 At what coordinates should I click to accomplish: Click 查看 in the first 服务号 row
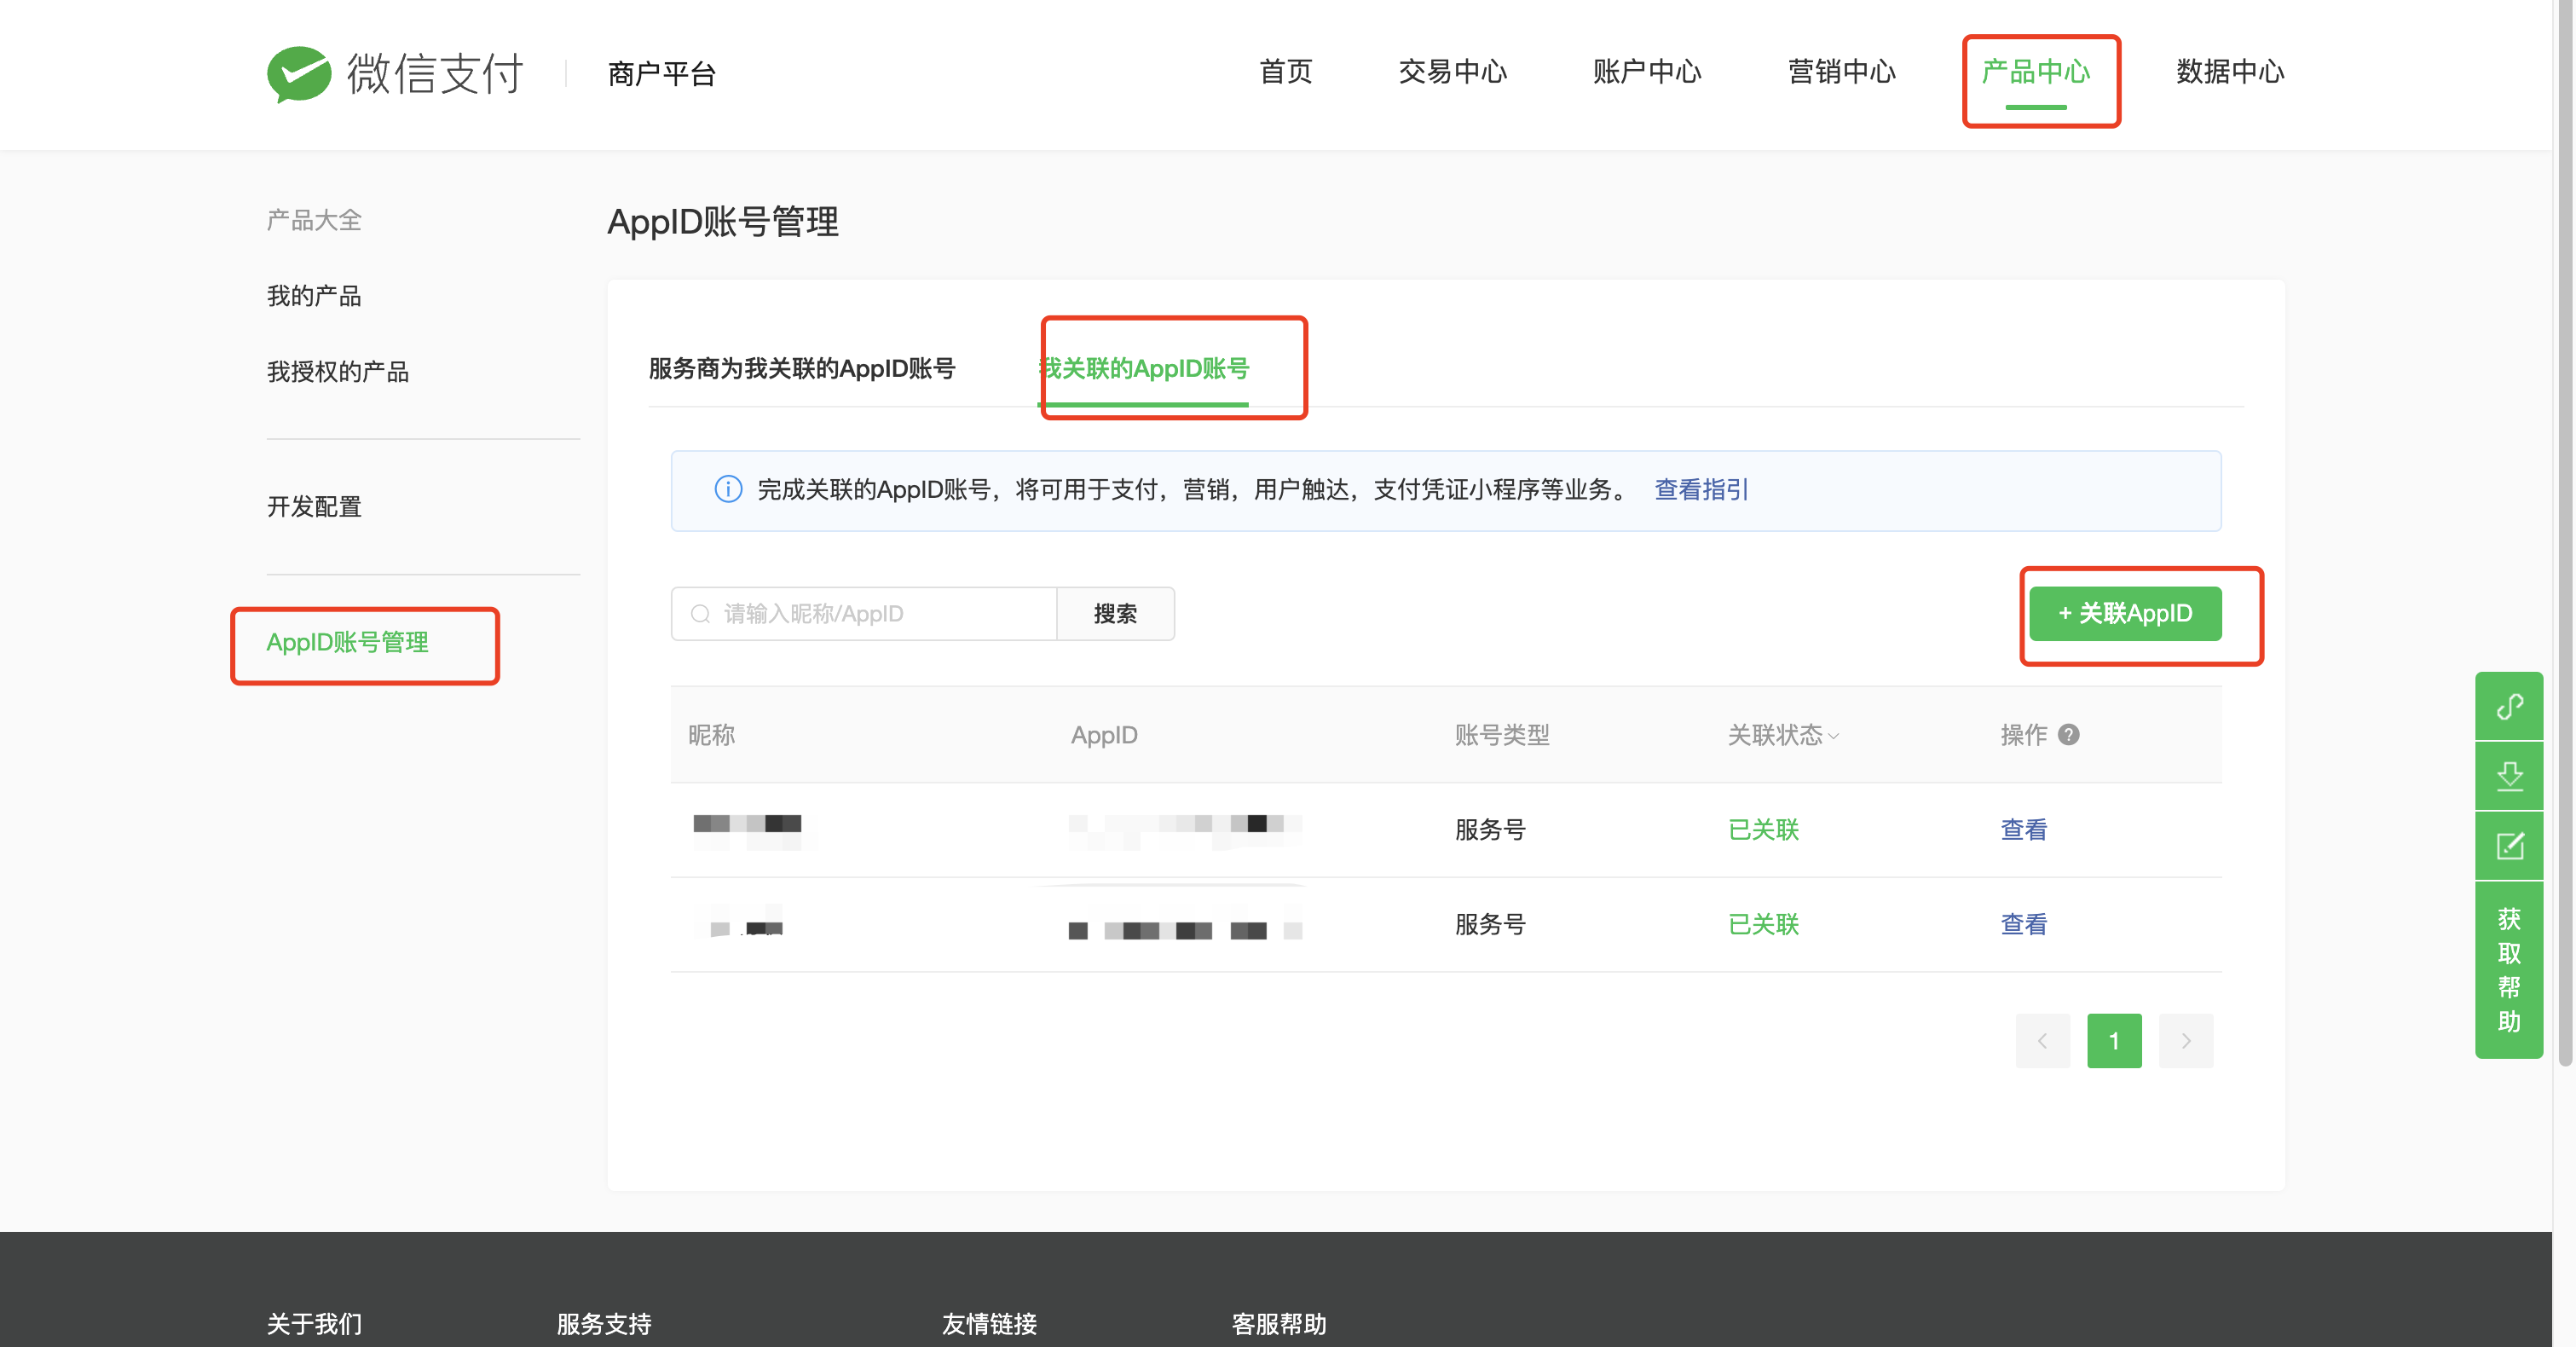(x=2023, y=829)
